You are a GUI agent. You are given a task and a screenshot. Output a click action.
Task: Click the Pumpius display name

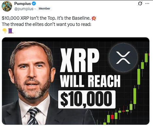coord(23,4)
